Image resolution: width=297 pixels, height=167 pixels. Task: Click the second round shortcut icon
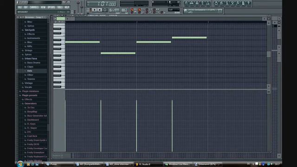coord(192,3)
